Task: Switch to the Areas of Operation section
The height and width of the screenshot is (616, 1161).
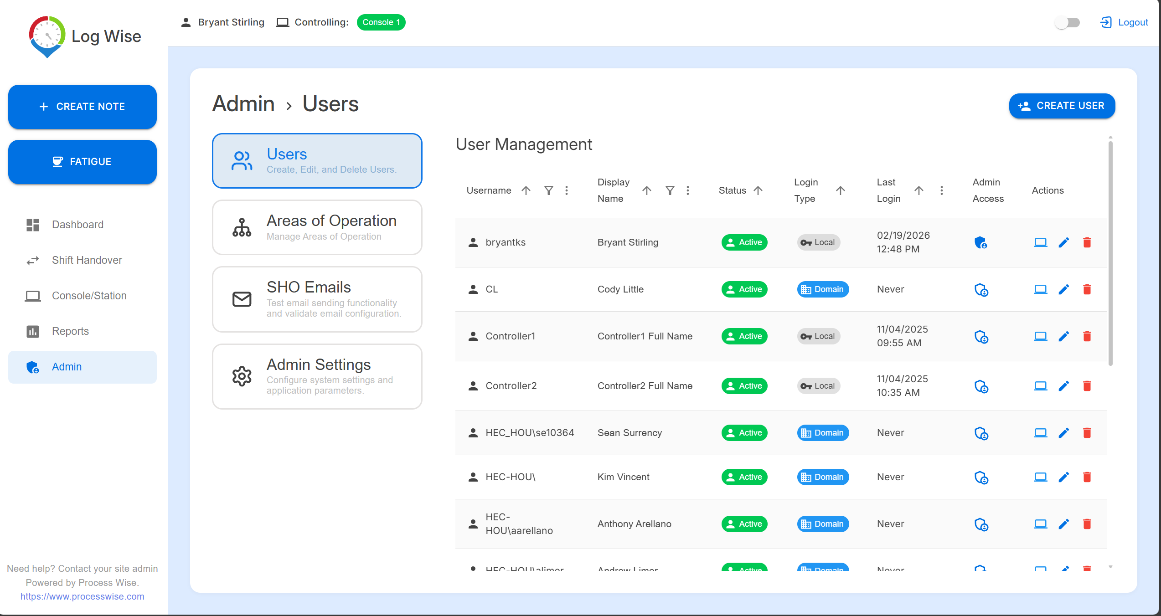Action: pyautogui.click(x=317, y=227)
